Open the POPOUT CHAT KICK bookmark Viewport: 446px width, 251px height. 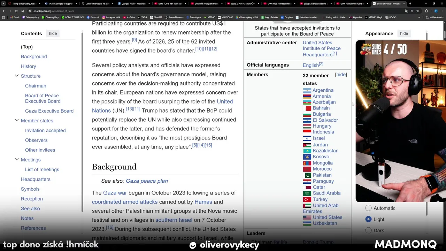(x=73, y=17)
